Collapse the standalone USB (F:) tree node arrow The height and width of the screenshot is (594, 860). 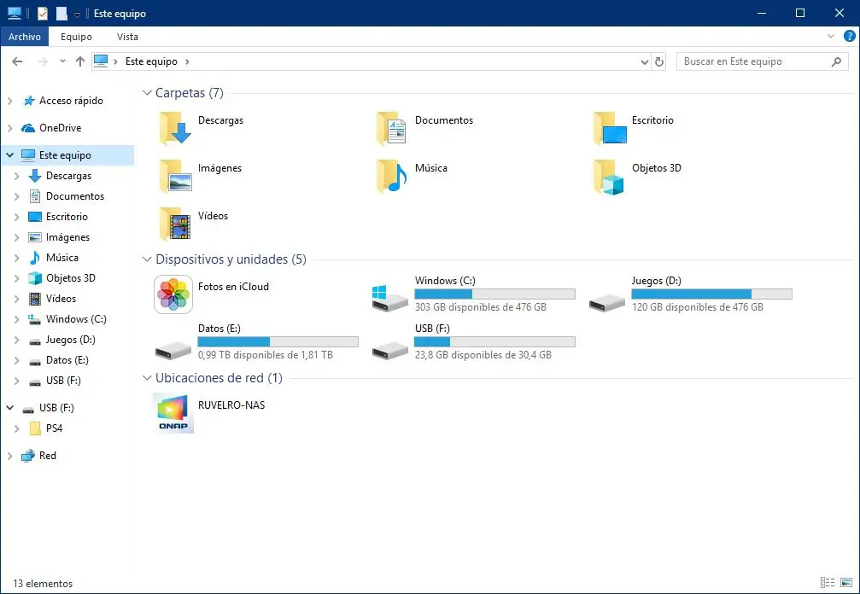click(10, 408)
